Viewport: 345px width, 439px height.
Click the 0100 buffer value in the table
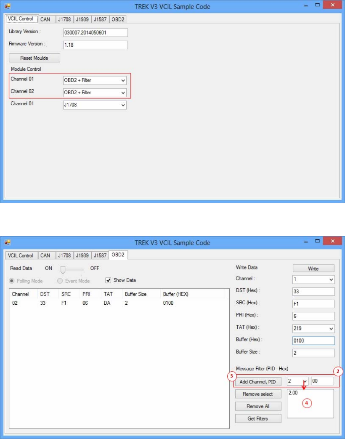click(168, 303)
